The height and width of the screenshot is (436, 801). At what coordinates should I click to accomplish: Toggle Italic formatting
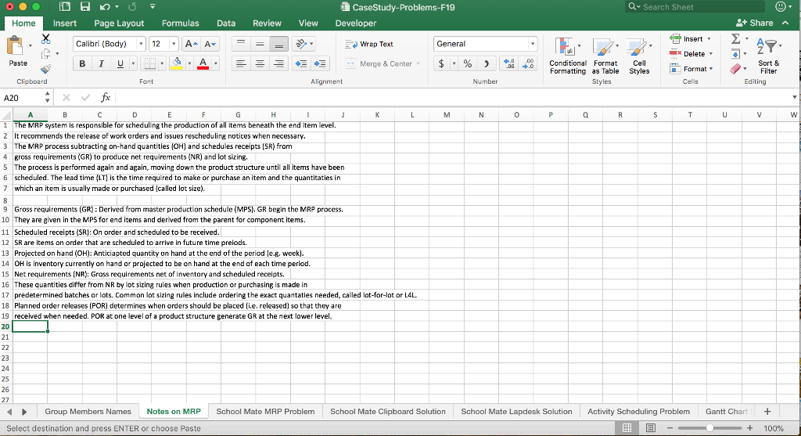coord(101,64)
